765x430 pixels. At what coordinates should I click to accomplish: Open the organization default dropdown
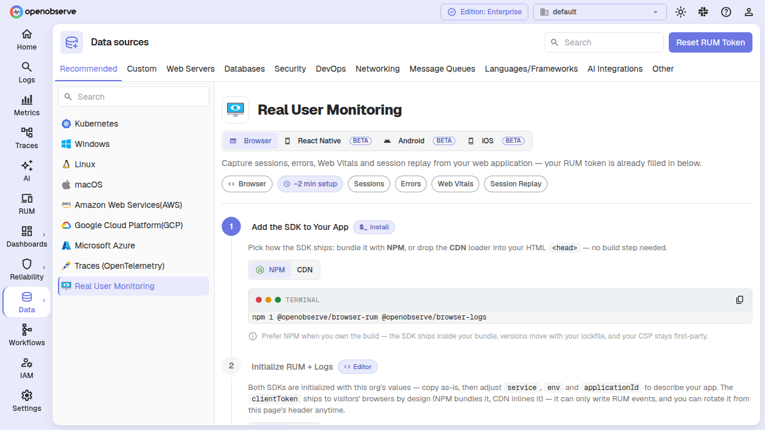pos(599,12)
